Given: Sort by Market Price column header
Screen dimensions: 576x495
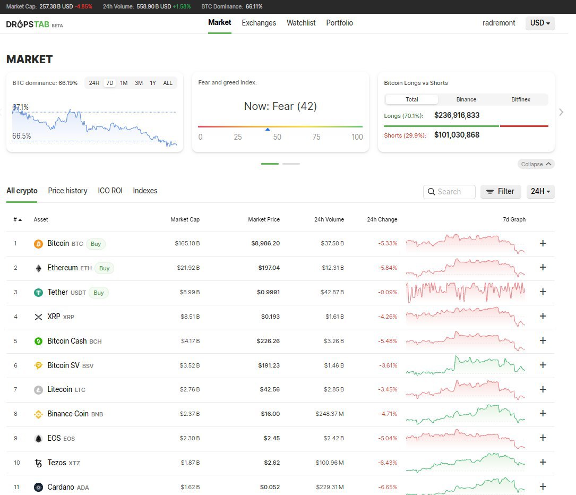Looking at the screenshot, I should pyautogui.click(x=264, y=219).
